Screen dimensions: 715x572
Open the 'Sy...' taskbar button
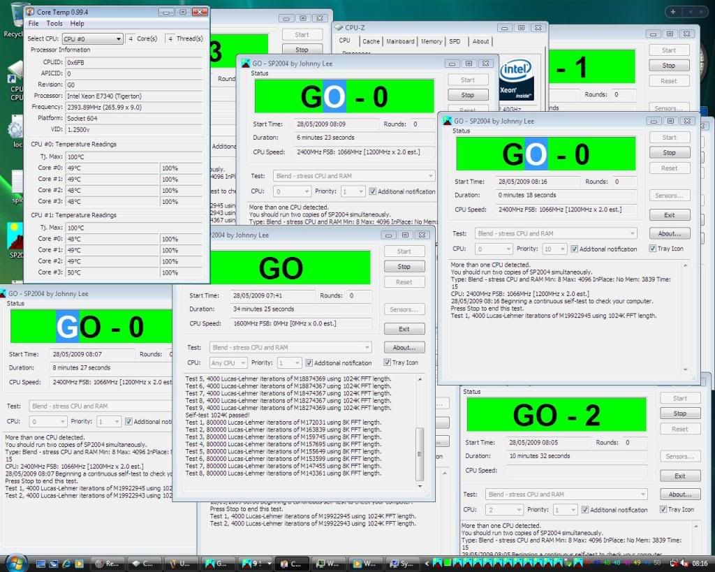click(x=401, y=564)
